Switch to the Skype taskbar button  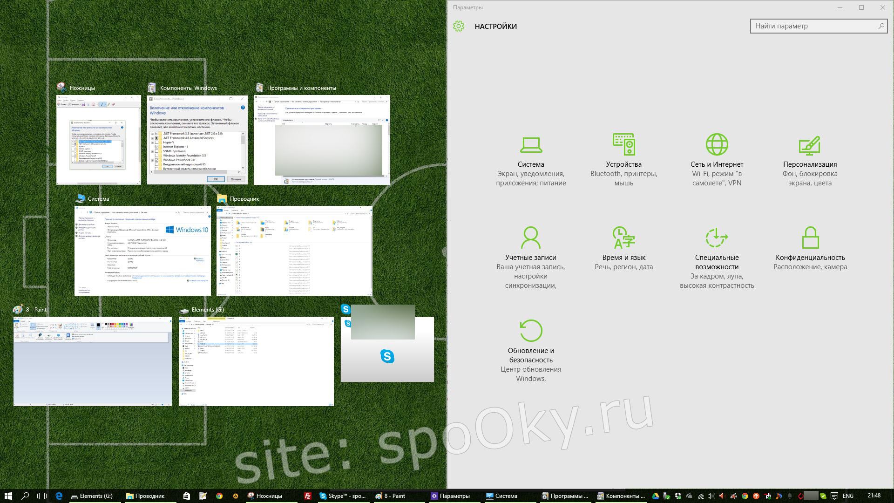[344, 496]
